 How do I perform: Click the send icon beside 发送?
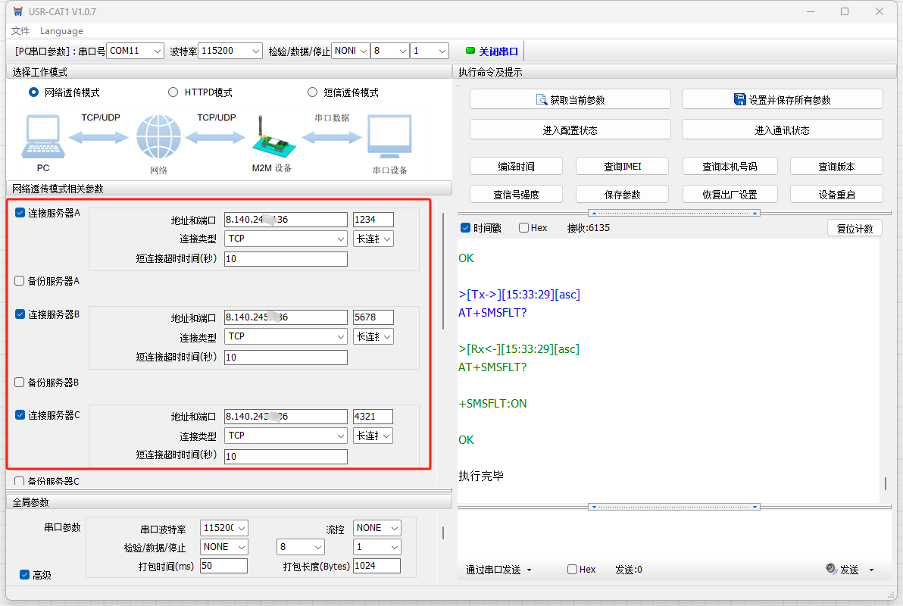(830, 569)
